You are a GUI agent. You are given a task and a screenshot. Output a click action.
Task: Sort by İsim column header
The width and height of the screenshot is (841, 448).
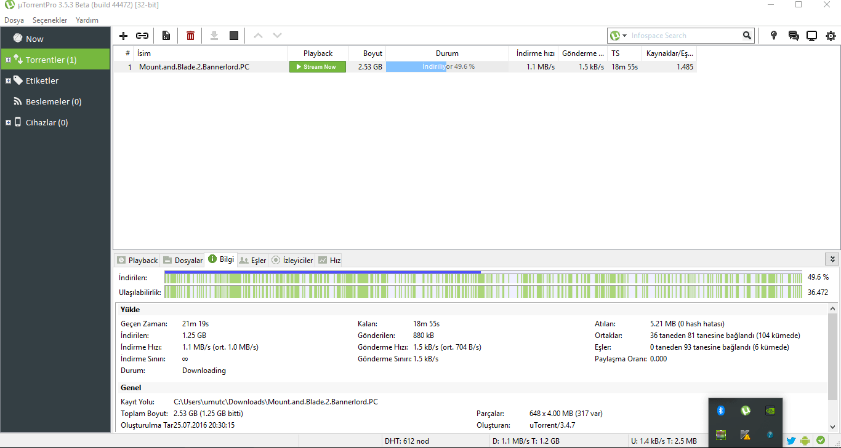point(211,53)
